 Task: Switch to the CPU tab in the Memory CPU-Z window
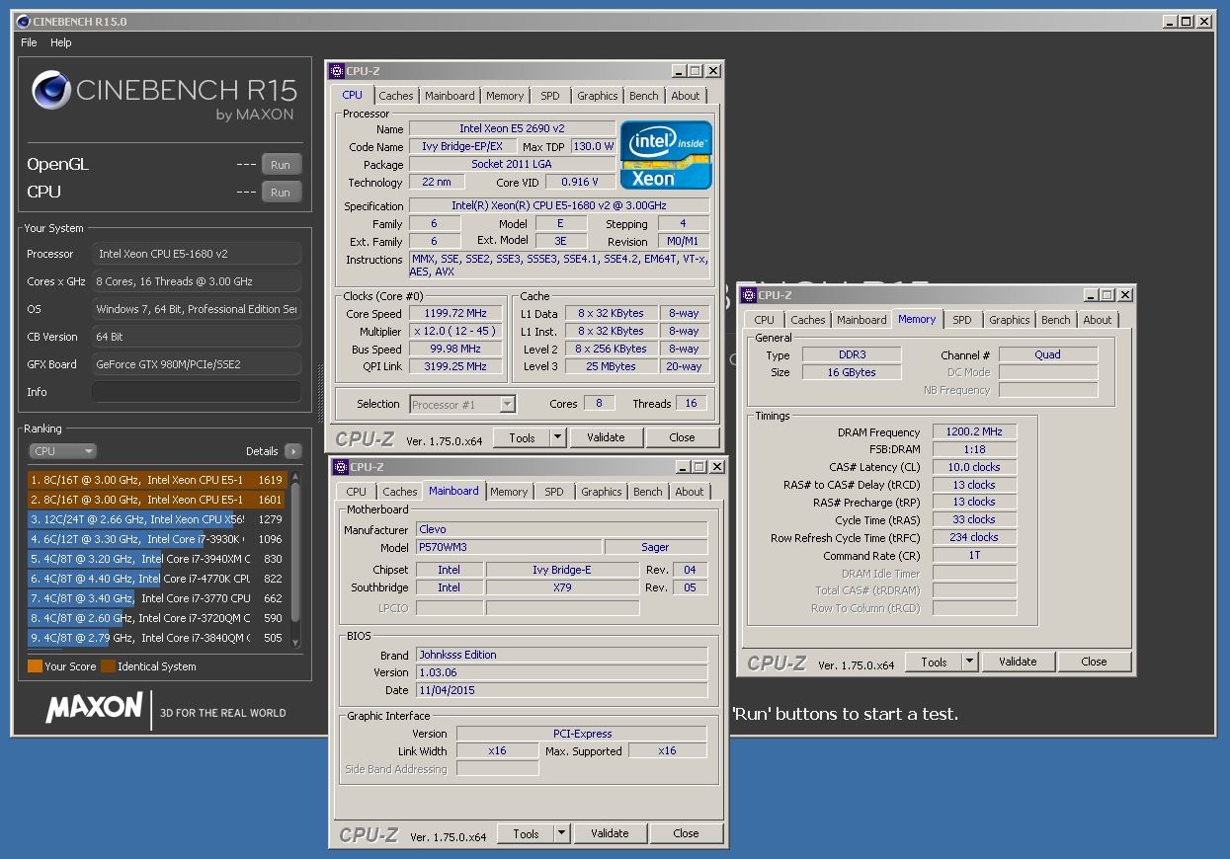pos(765,320)
